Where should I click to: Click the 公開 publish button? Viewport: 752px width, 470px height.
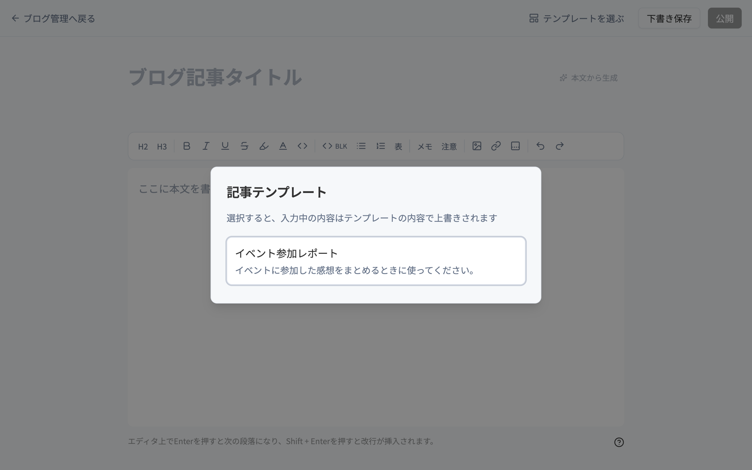click(x=724, y=18)
